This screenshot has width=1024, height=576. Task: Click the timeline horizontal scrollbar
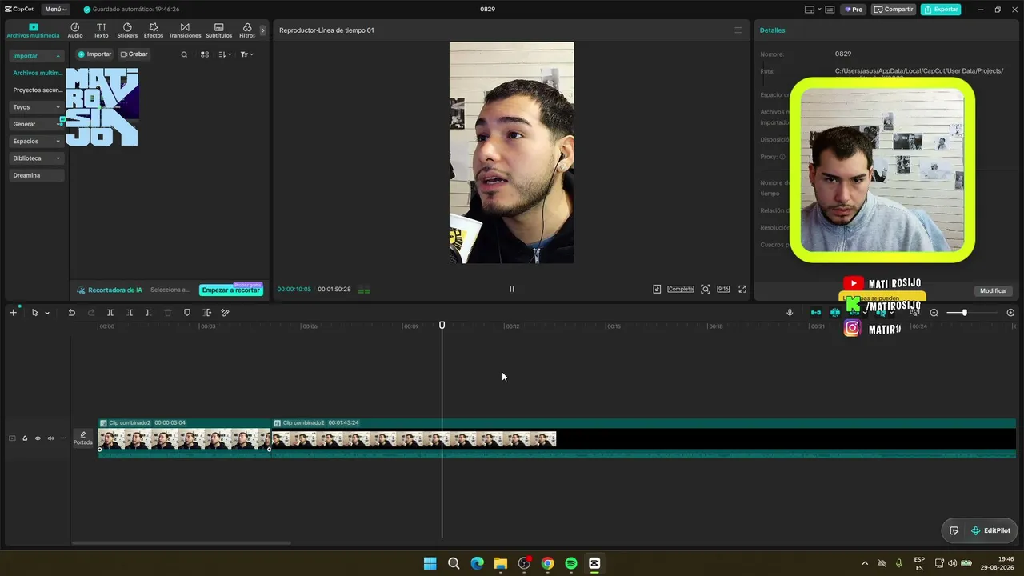182,543
